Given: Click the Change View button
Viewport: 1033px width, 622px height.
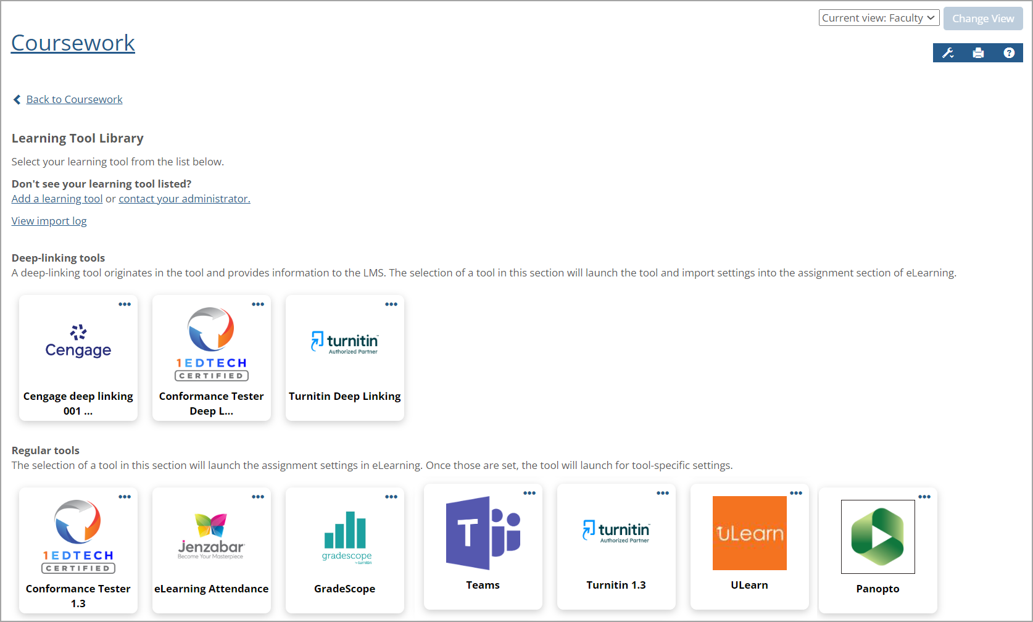Looking at the screenshot, I should click(x=983, y=19).
